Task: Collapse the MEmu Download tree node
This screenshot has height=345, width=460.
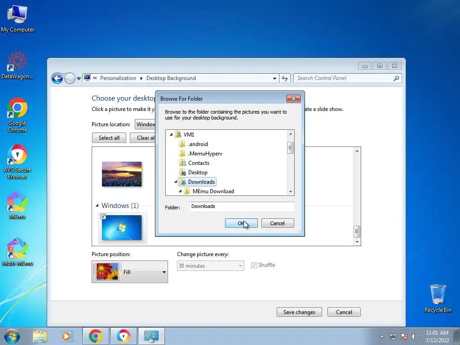Action: point(180,191)
